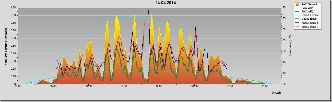Click the 1.00 power axis value
Image resolution: width=332 pixels, height=102 pixels.
pos(13,8)
